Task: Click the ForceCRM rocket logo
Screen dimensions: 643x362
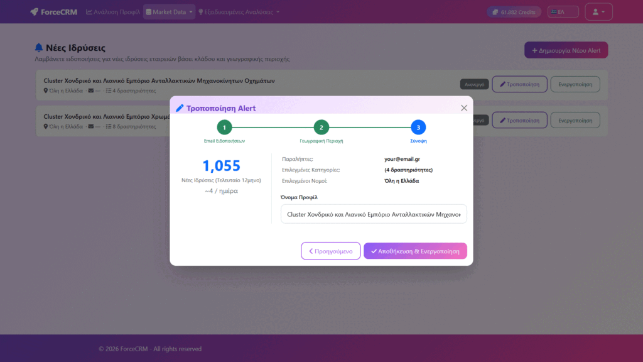Action: click(35, 12)
